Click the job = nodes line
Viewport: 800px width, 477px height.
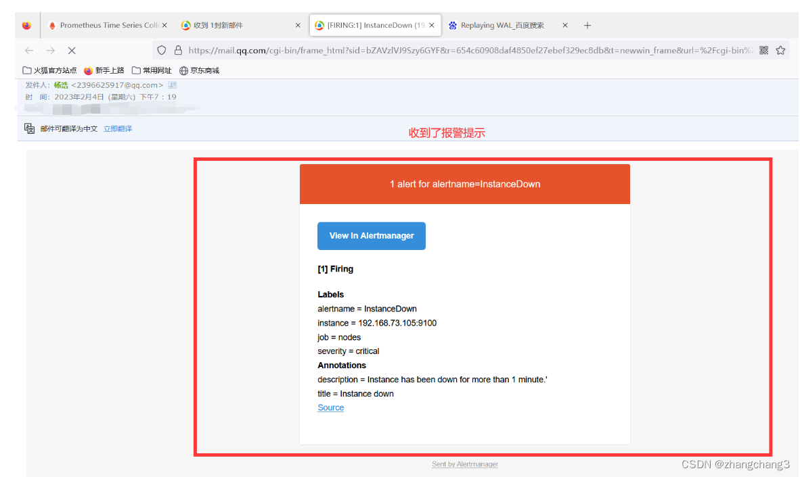click(x=339, y=338)
